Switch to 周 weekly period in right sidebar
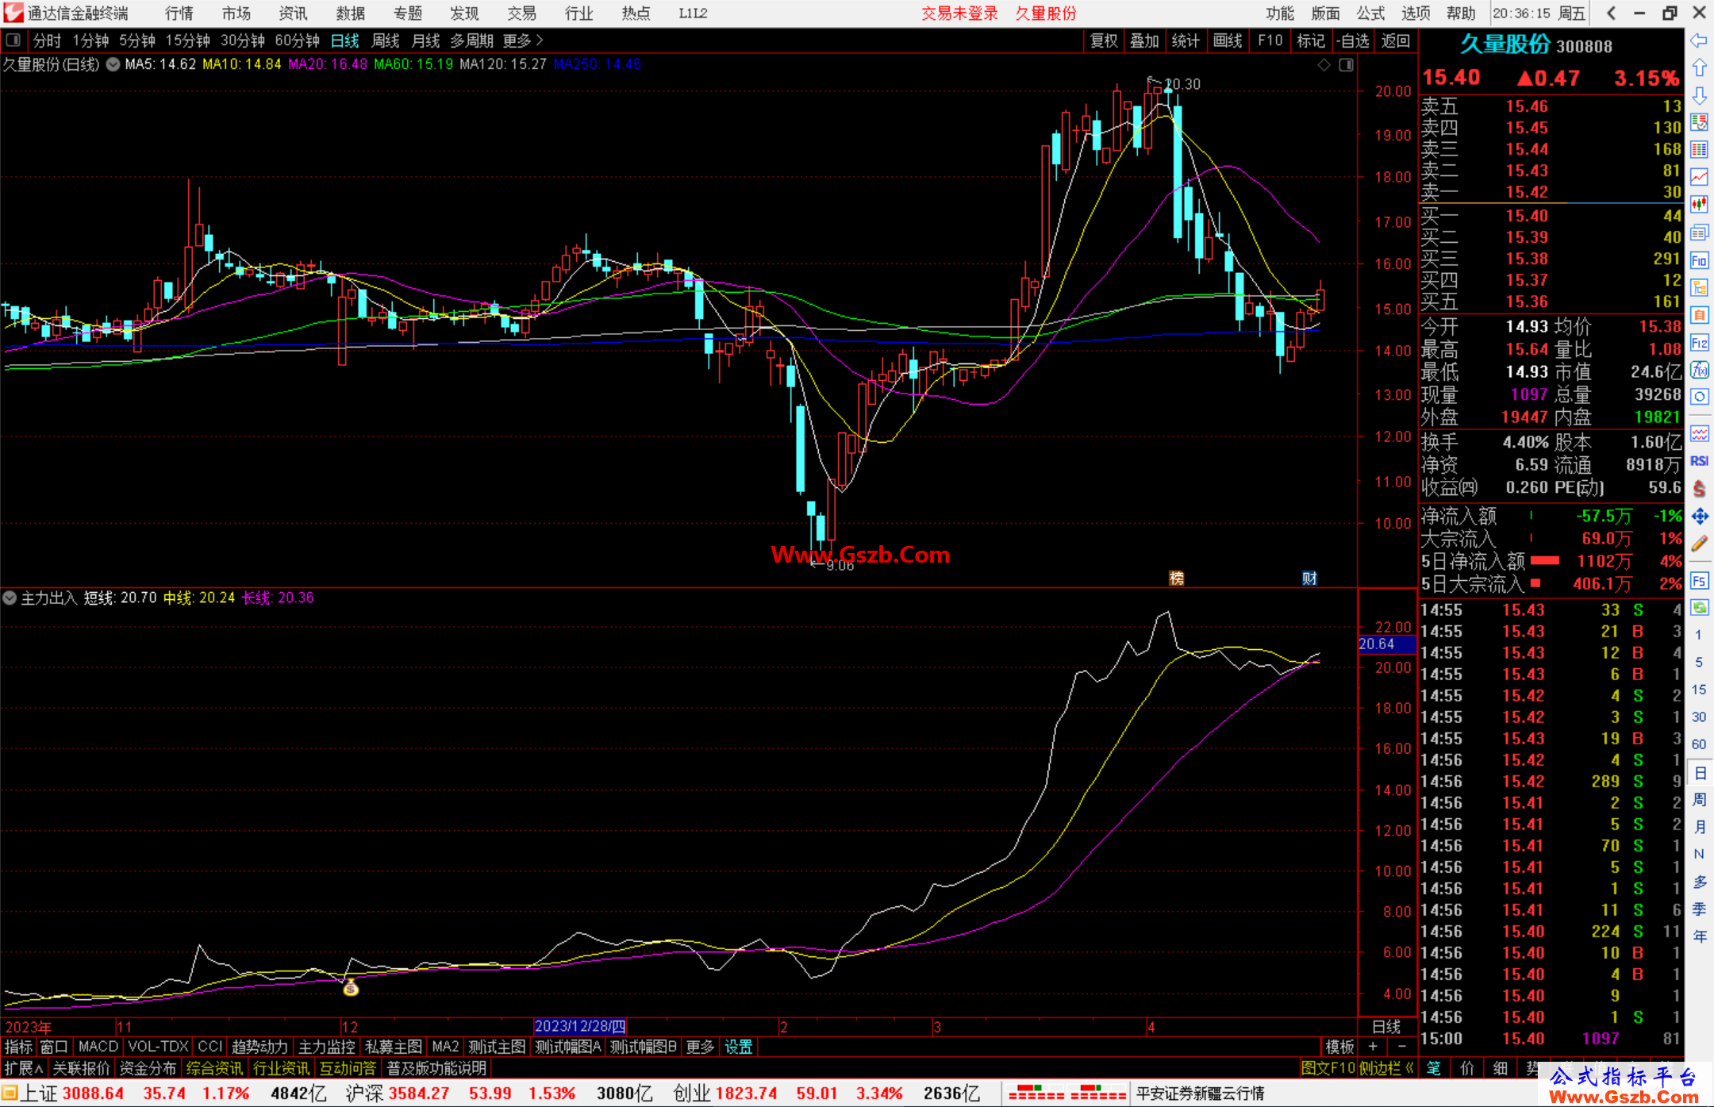Viewport: 1714px width, 1107px height. (1699, 799)
